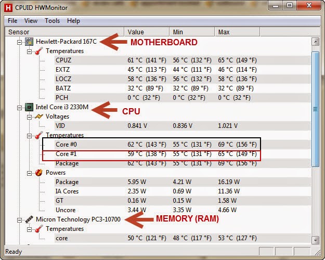Collapse the memory Temperatures group

29,229
